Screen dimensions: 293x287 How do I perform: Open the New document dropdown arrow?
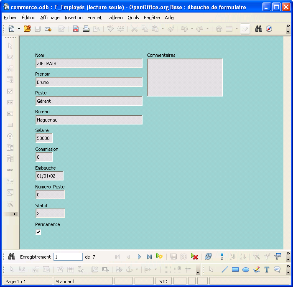(x=19, y=29)
